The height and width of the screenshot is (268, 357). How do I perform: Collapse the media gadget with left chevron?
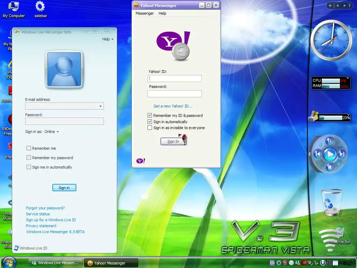pyautogui.click(x=310, y=154)
